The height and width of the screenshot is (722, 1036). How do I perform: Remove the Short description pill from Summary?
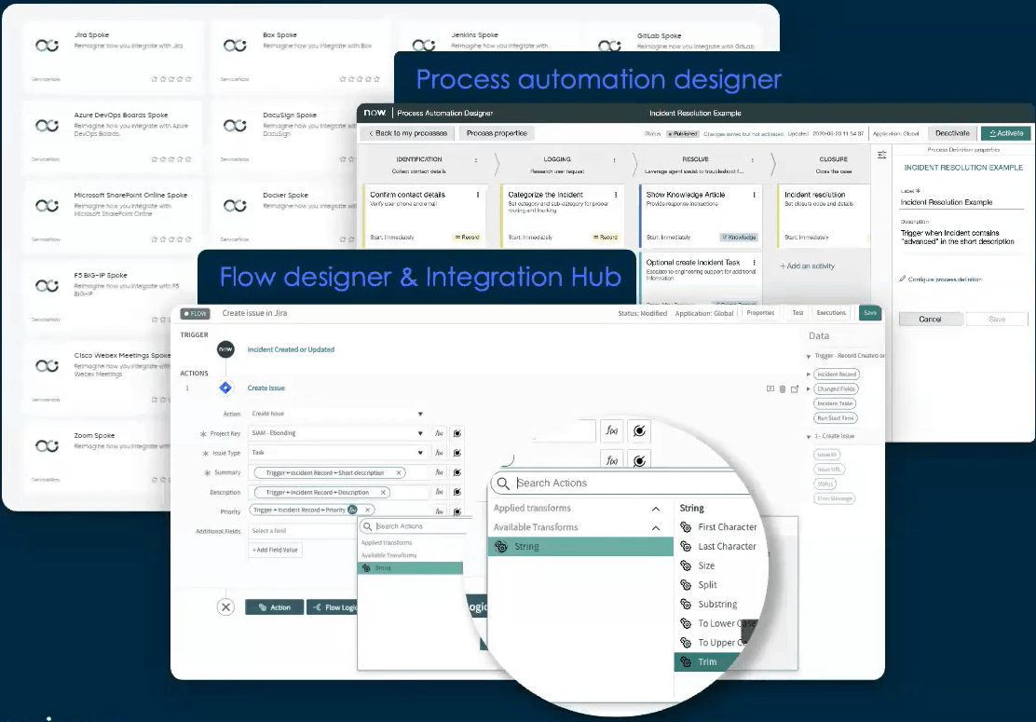399,472
